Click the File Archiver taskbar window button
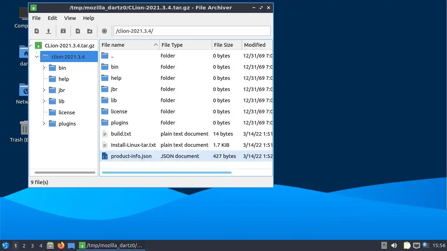 coord(111,245)
